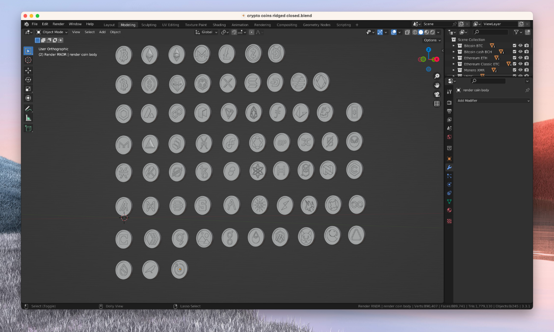Open the Physics properties tab
This screenshot has height=332, width=554.
coord(449,184)
